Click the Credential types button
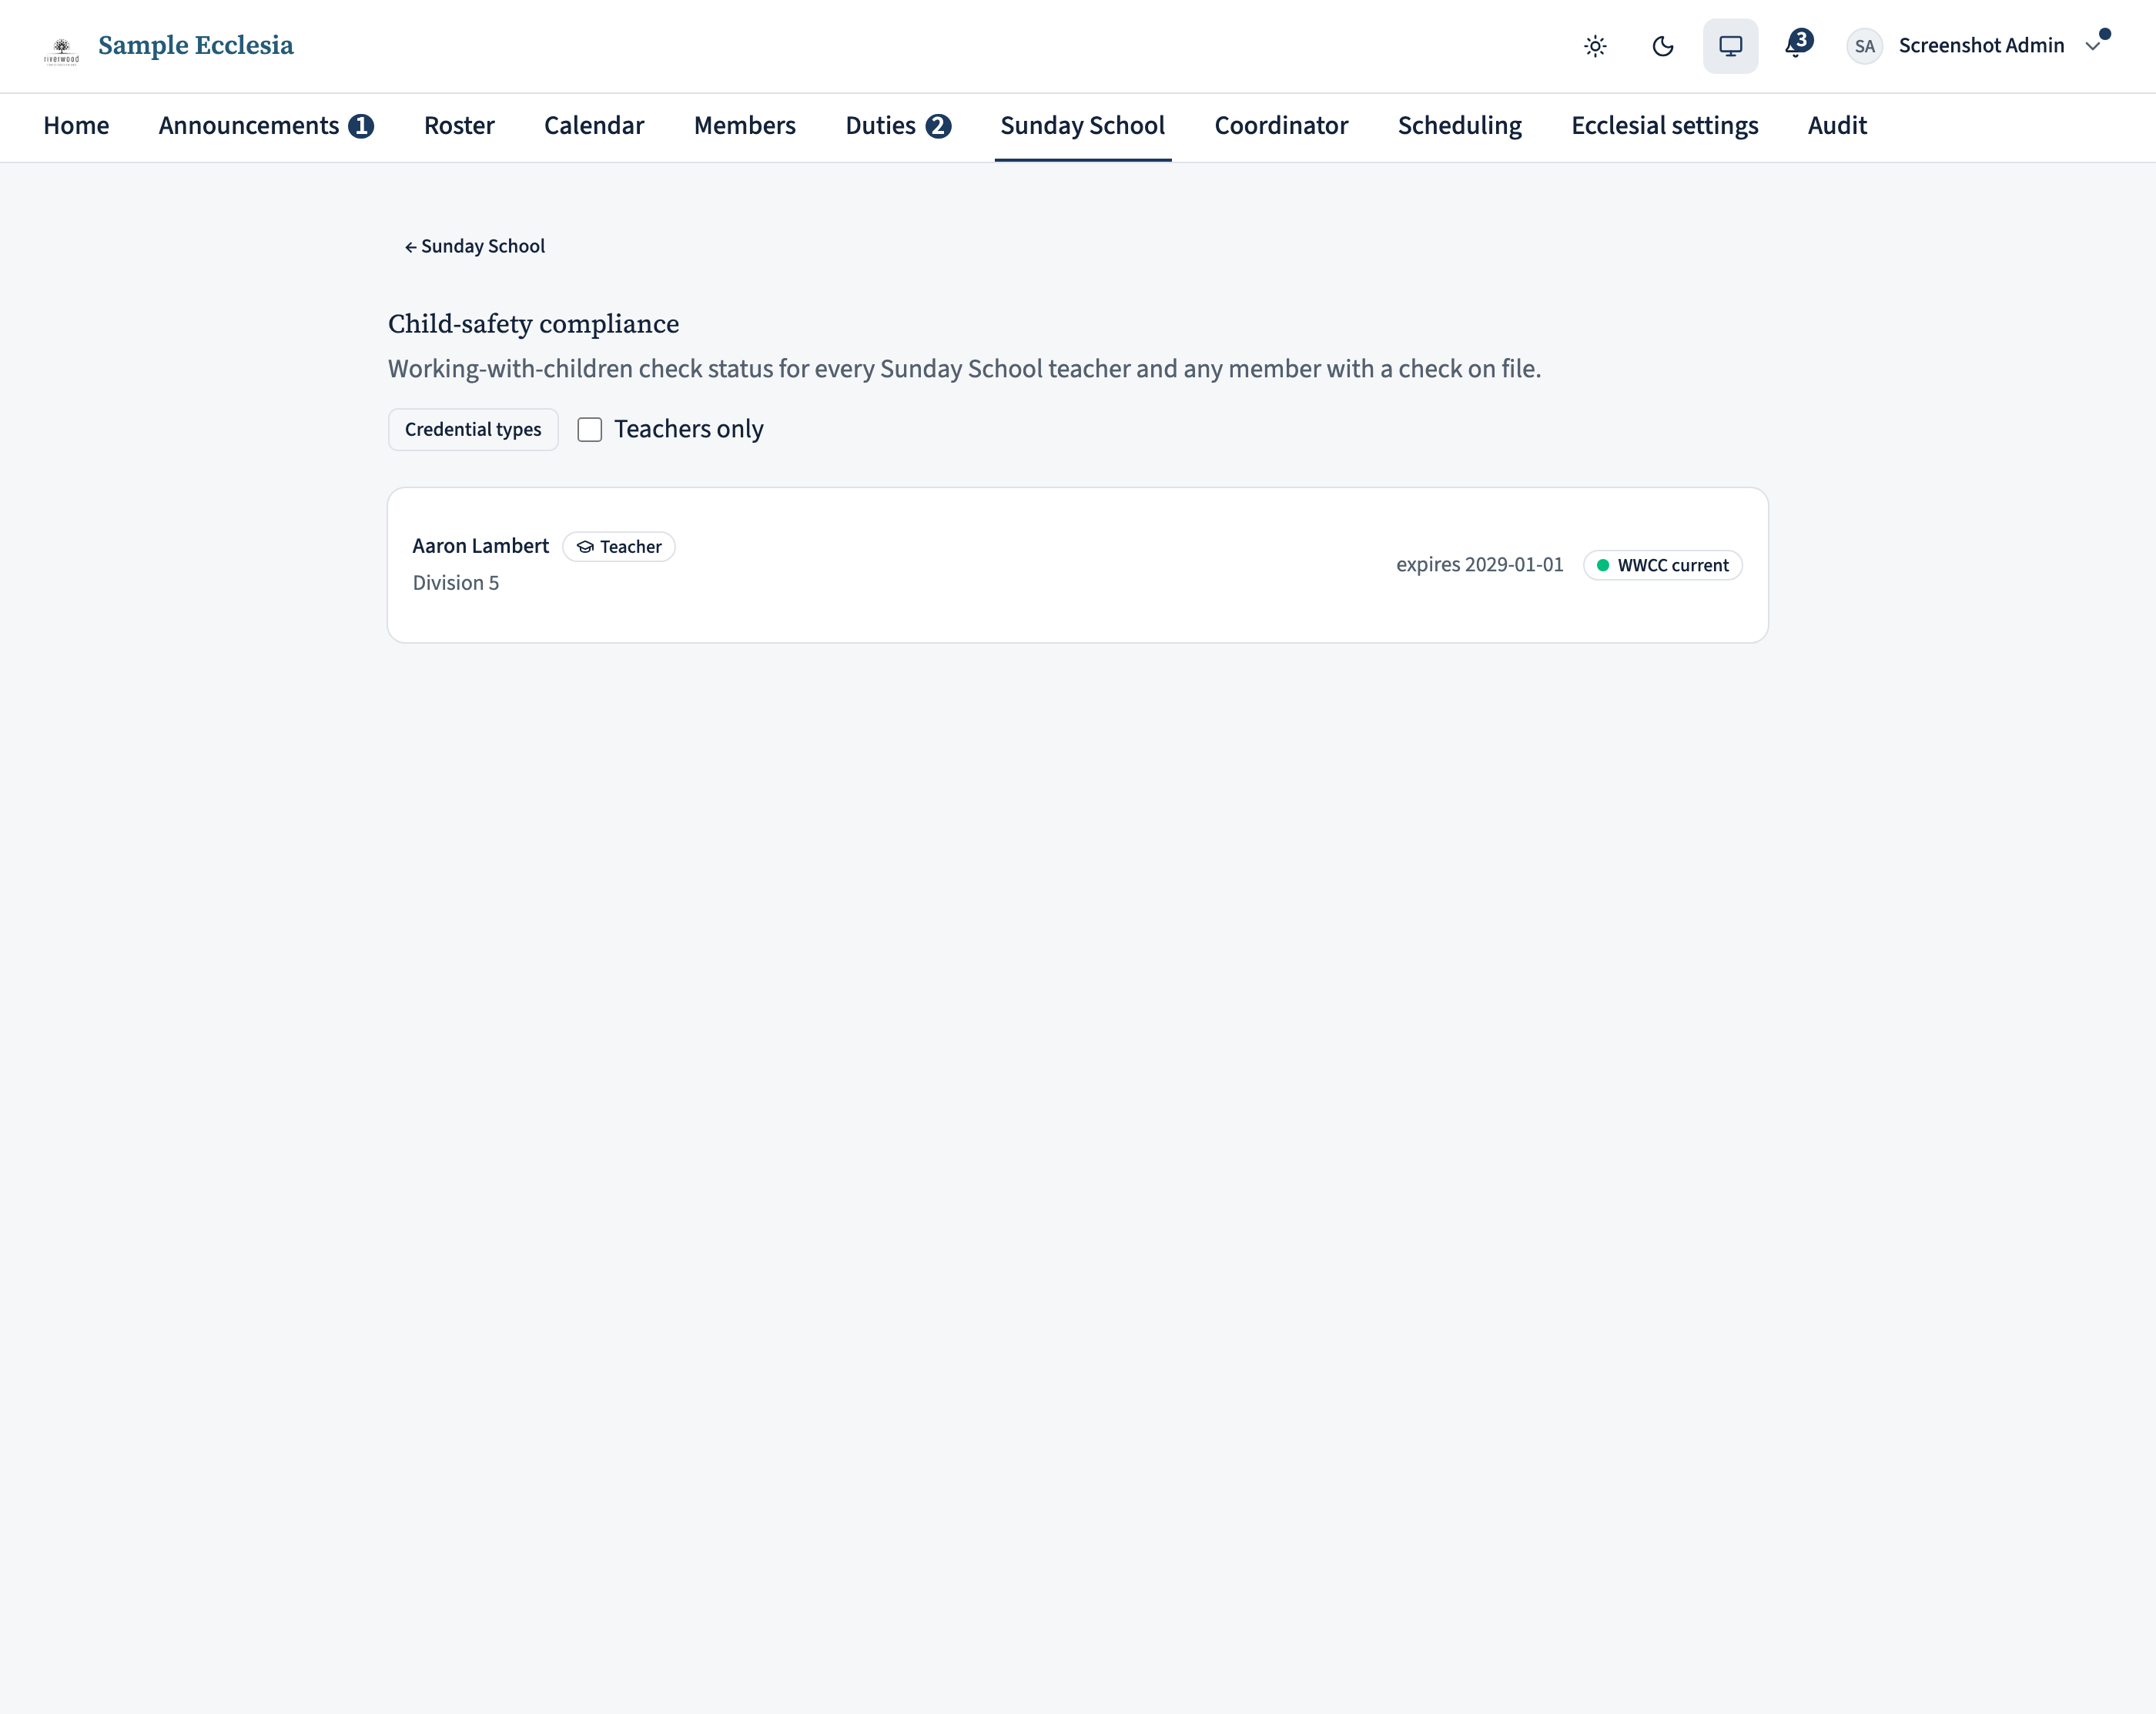The width and height of the screenshot is (2156, 1714). (x=473, y=429)
